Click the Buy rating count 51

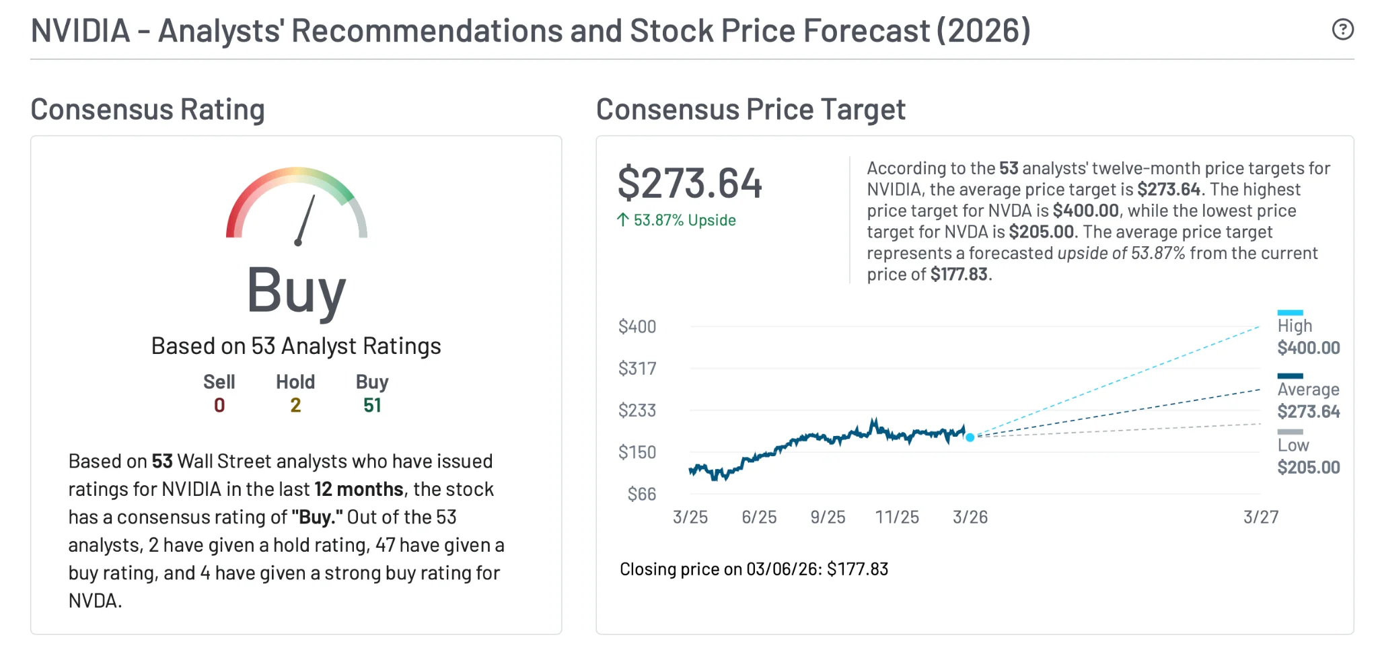(x=372, y=405)
